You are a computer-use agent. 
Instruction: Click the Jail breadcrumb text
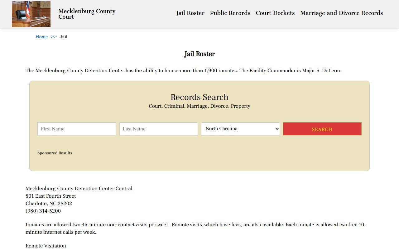[64, 37]
